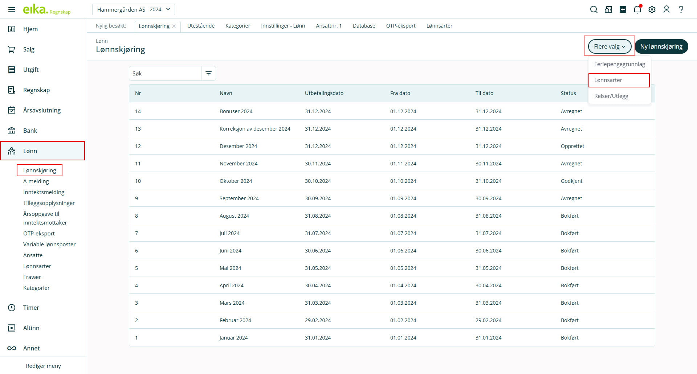Click the Årsavslutning calendar icon

click(x=12, y=110)
